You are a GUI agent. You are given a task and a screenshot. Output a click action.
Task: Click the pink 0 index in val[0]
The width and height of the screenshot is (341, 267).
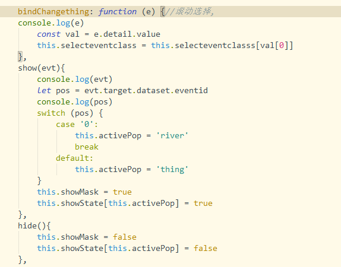coord(282,46)
